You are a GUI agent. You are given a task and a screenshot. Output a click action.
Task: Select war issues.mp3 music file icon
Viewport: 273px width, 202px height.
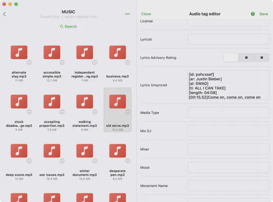(x=52, y=151)
